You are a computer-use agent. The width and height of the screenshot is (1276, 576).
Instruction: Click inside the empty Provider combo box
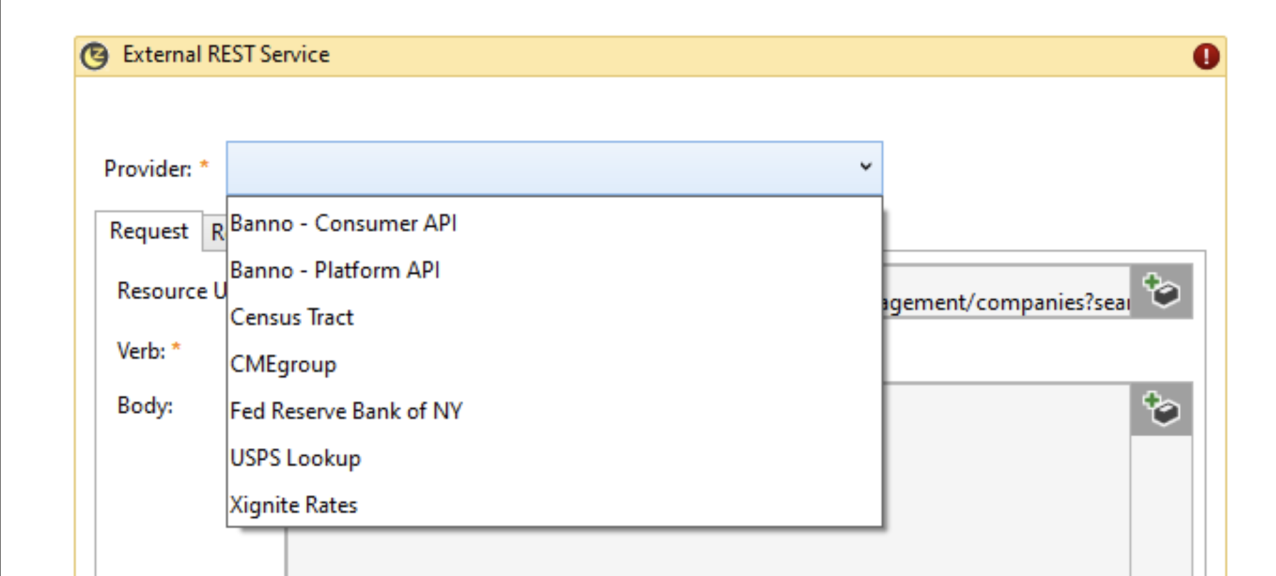pos(538,168)
